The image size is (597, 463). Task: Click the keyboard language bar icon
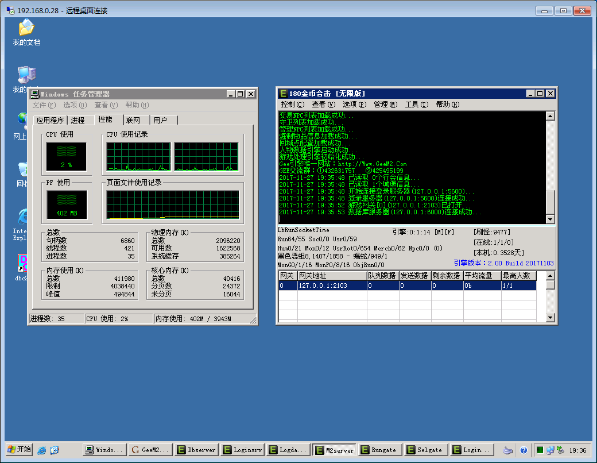coord(508,450)
